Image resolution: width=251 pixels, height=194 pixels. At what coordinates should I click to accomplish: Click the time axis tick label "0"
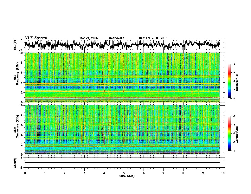[25, 173]
